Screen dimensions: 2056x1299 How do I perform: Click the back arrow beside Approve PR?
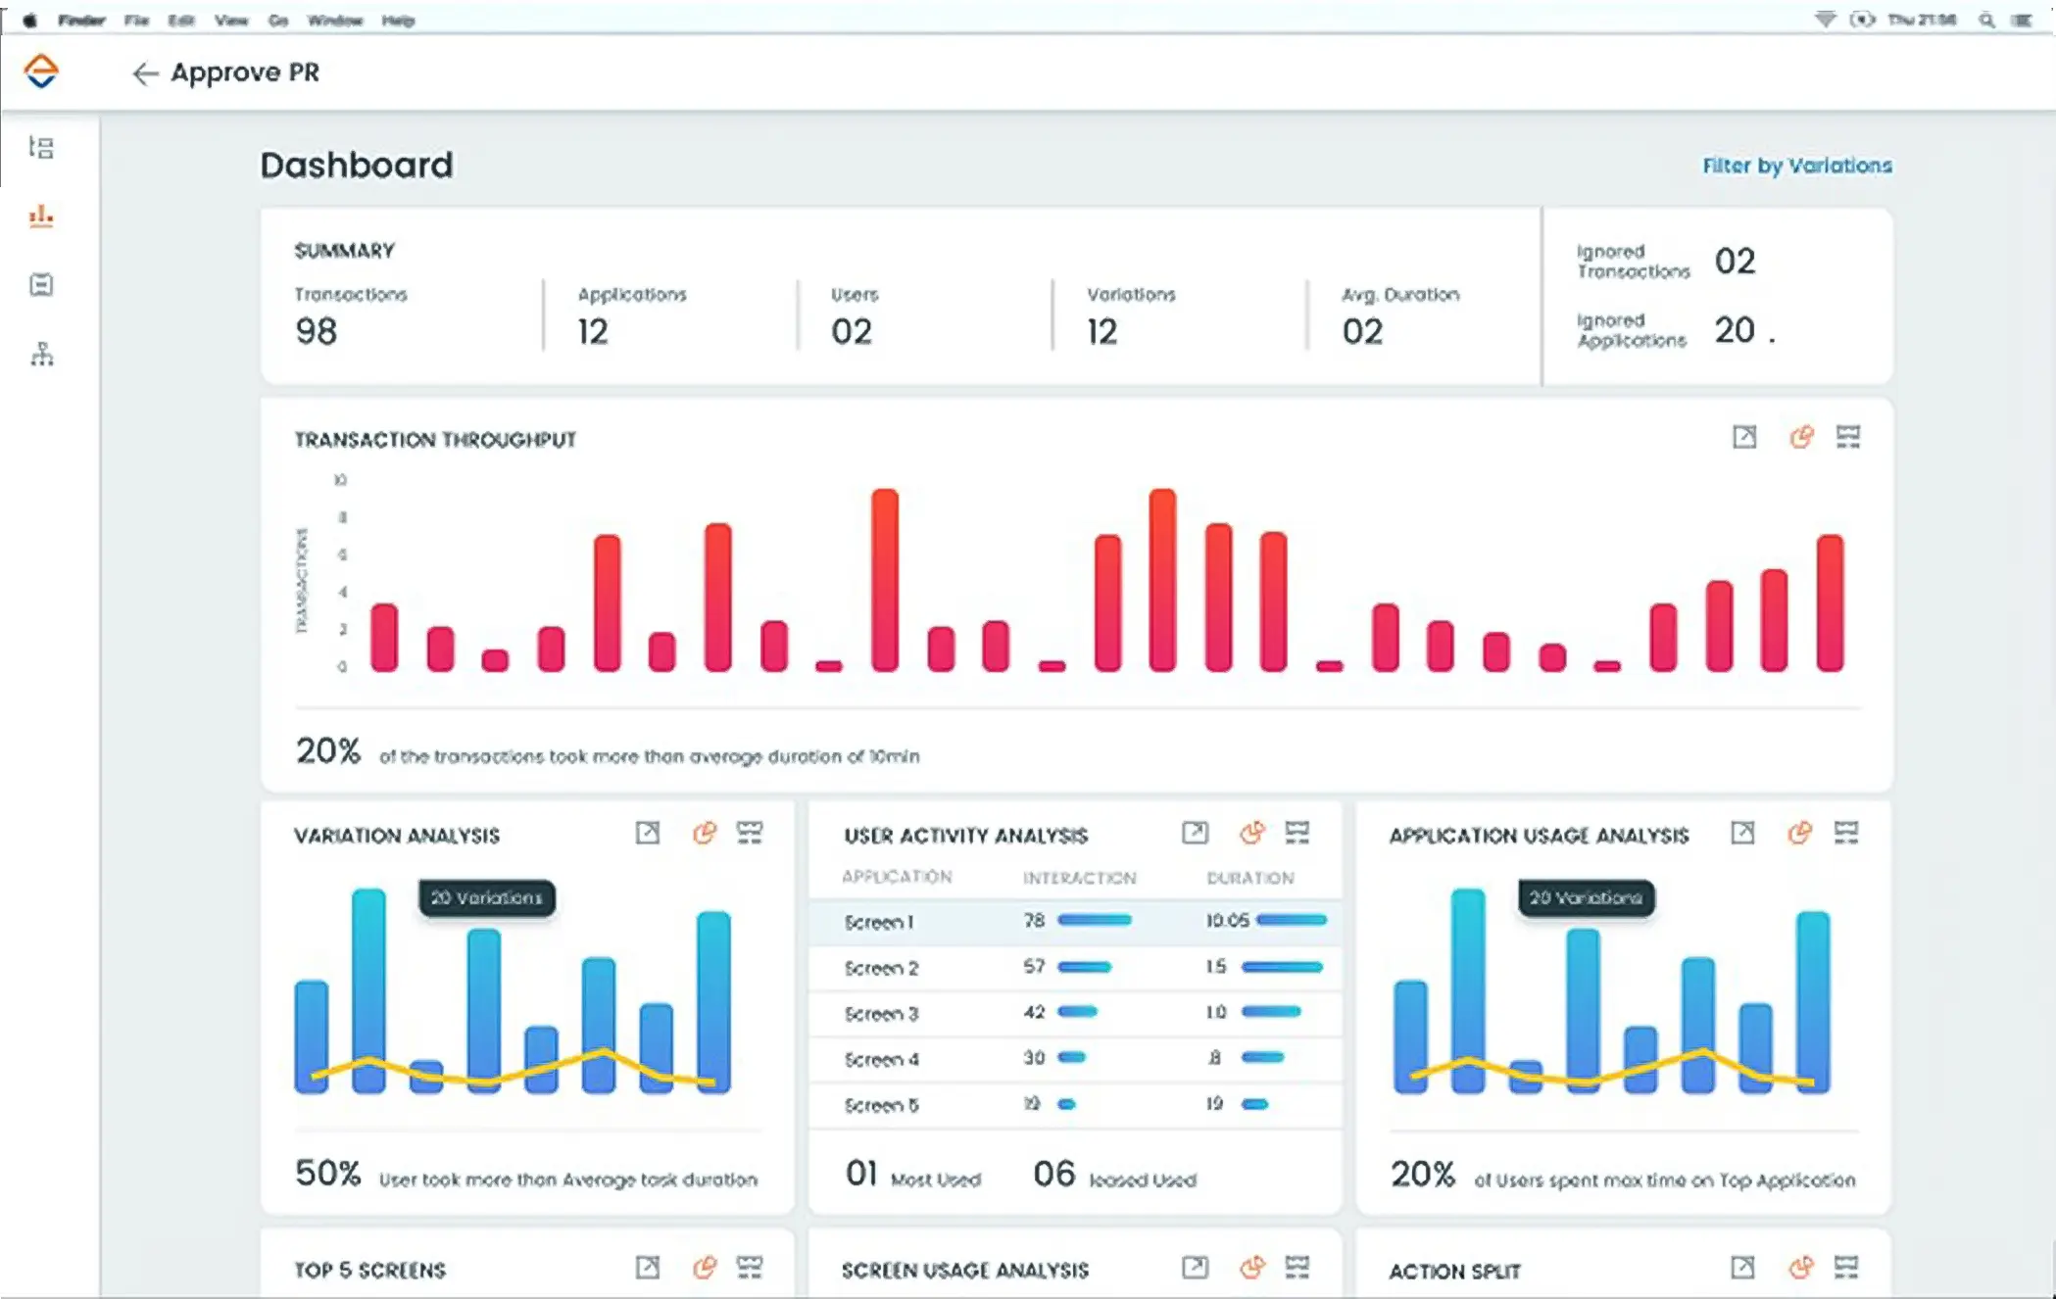pyautogui.click(x=144, y=73)
